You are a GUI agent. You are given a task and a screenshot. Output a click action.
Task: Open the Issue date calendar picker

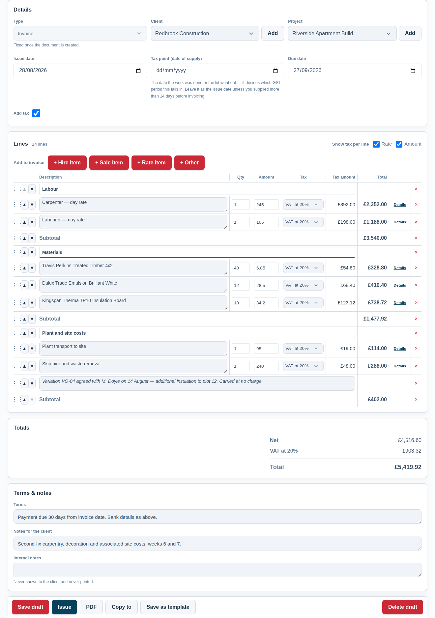pyautogui.click(x=138, y=71)
